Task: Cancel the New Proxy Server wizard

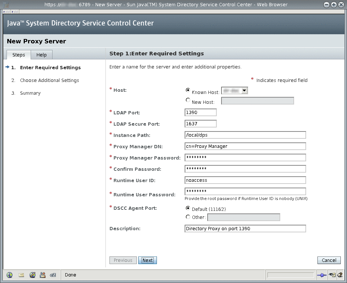Action: 329,260
